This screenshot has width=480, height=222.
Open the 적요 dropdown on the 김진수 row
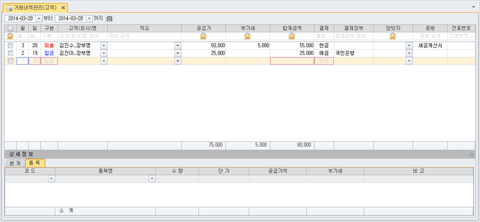pyautogui.click(x=178, y=45)
